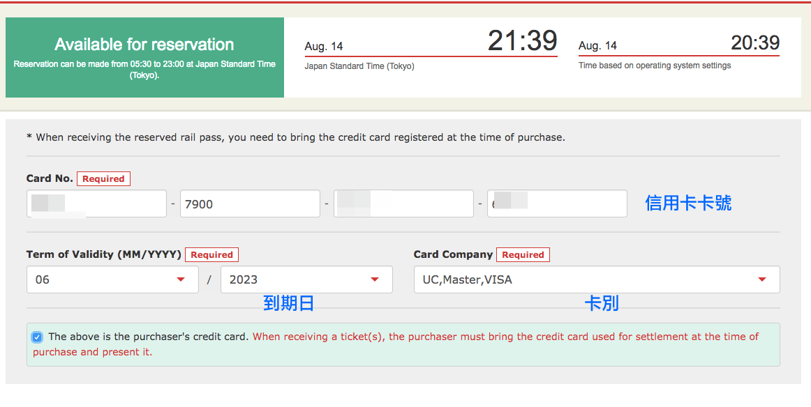Expand the Card Company dropdown

point(596,279)
